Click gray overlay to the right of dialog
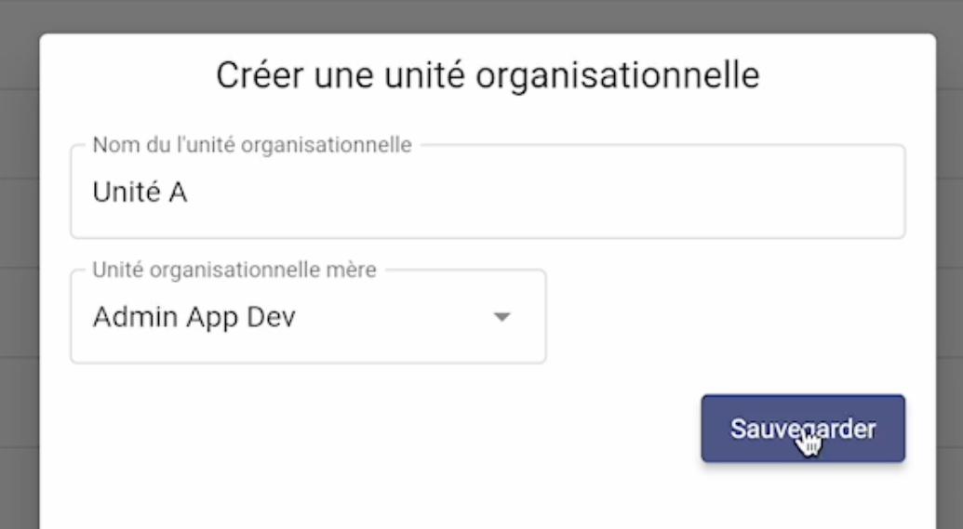Image resolution: width=963 pixels, height=529 pixels. [949, 276]
